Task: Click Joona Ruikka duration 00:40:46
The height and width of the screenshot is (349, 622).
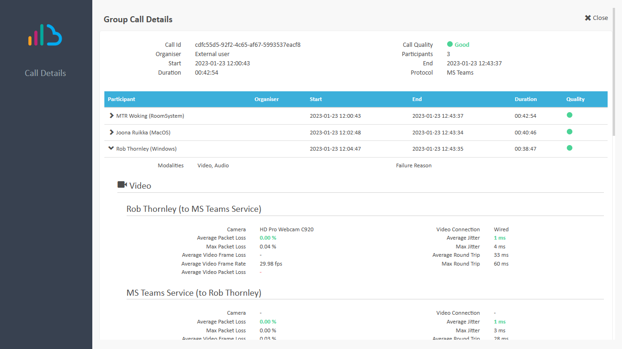Action: (526, 133)
